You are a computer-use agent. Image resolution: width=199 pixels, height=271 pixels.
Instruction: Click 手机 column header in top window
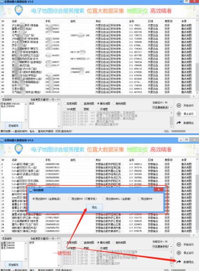pyautogui.click(x=48, y=21)
